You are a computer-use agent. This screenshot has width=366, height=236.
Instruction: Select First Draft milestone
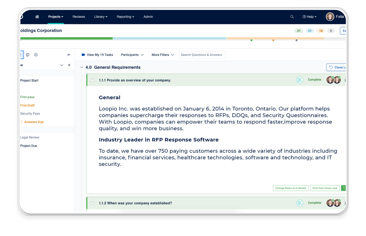[27, 105]
